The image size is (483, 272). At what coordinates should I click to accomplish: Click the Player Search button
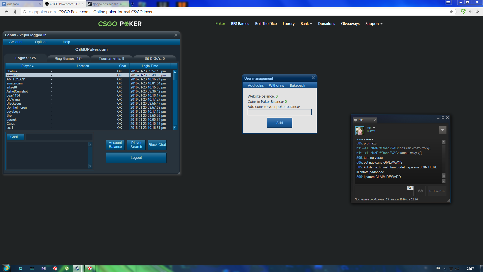(x=136, y=145)
